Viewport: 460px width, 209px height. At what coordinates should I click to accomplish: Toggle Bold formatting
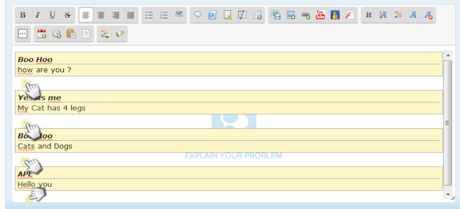click(23, 15)
